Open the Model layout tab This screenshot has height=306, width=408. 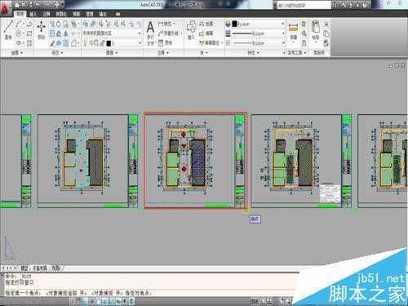tap(24, 268)
